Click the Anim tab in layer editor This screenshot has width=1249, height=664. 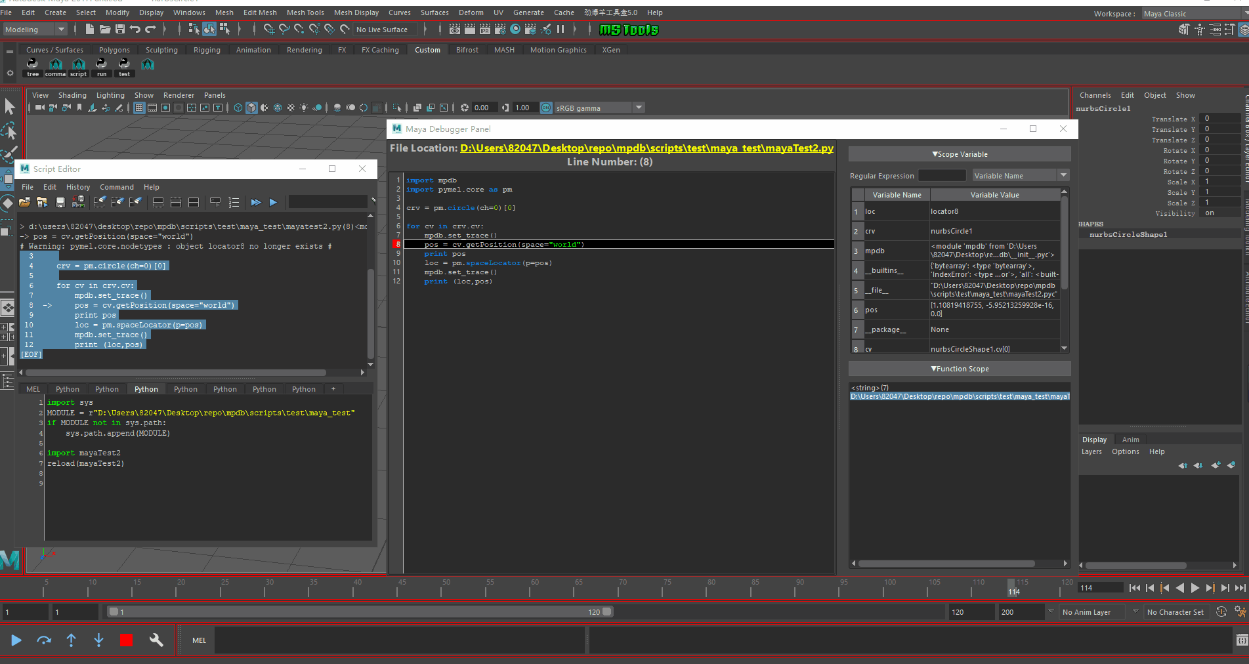[1130, 440]
